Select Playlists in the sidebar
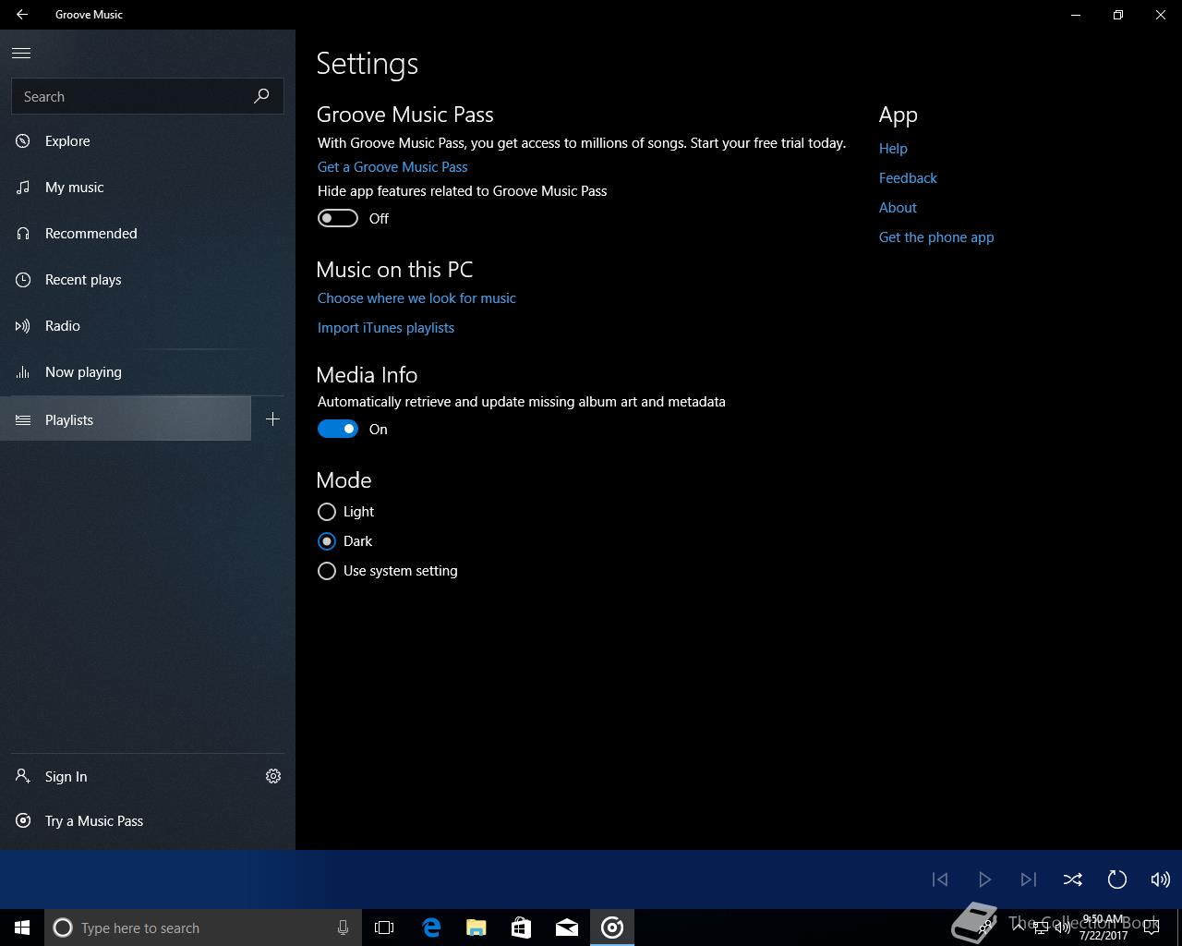The width and height of the screenshot is (1182, 946). click(126, 419)
